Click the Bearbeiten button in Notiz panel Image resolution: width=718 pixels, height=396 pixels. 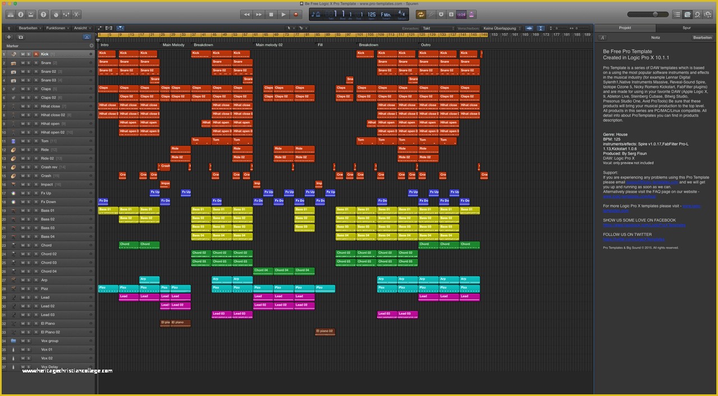702,38
